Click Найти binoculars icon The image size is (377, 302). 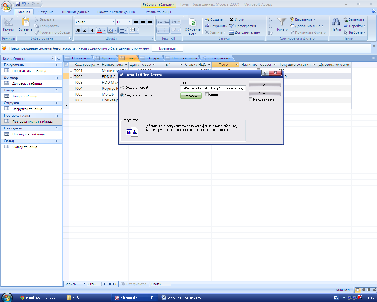tap(336, 22)
